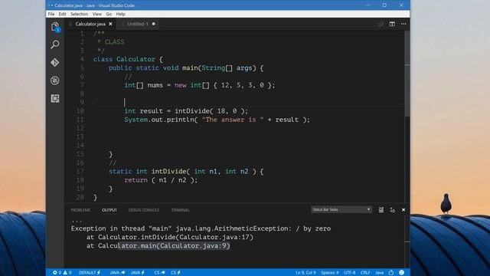Run the second CS task with lightning icon
This screenshot has height=276, width=490.
click(x=175, y=273)
